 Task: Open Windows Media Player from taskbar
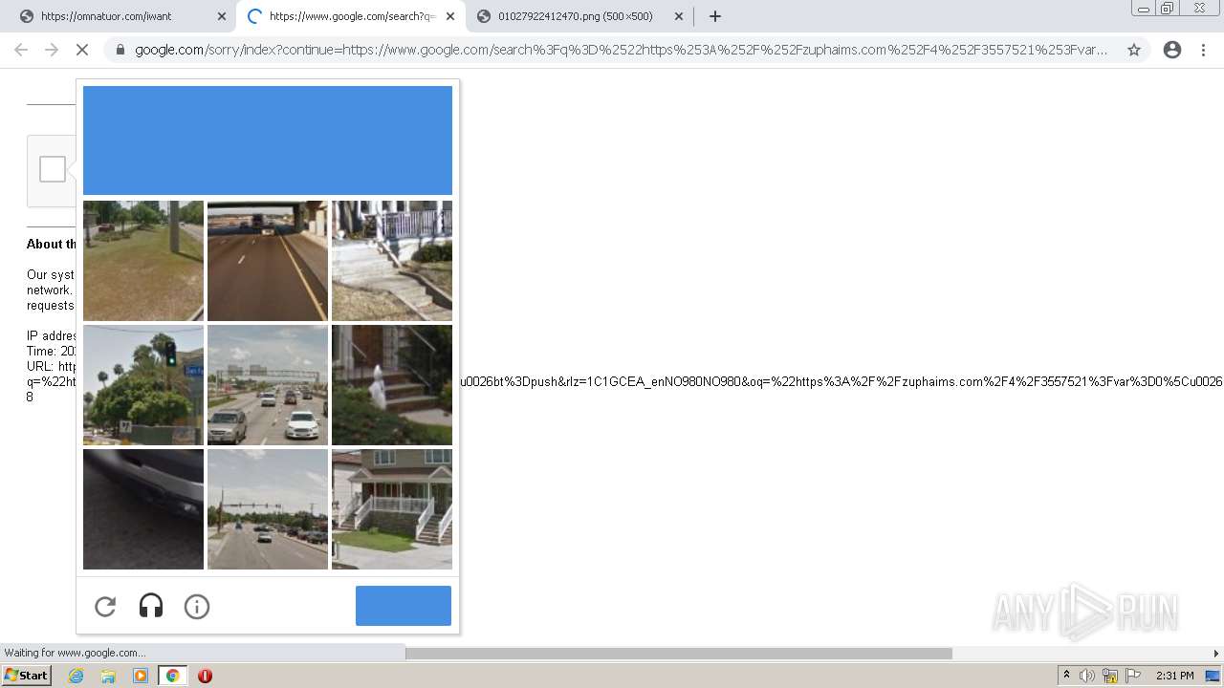141,676
